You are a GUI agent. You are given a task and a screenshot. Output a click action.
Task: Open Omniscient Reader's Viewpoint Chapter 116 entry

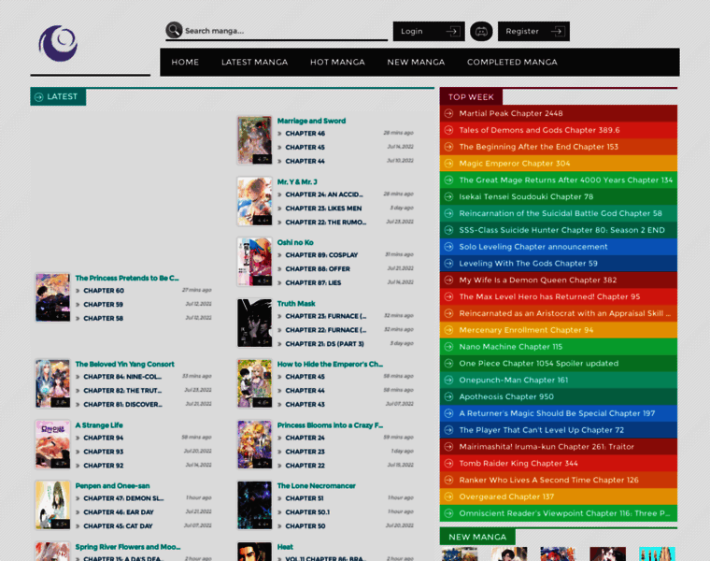pos(559,513)
